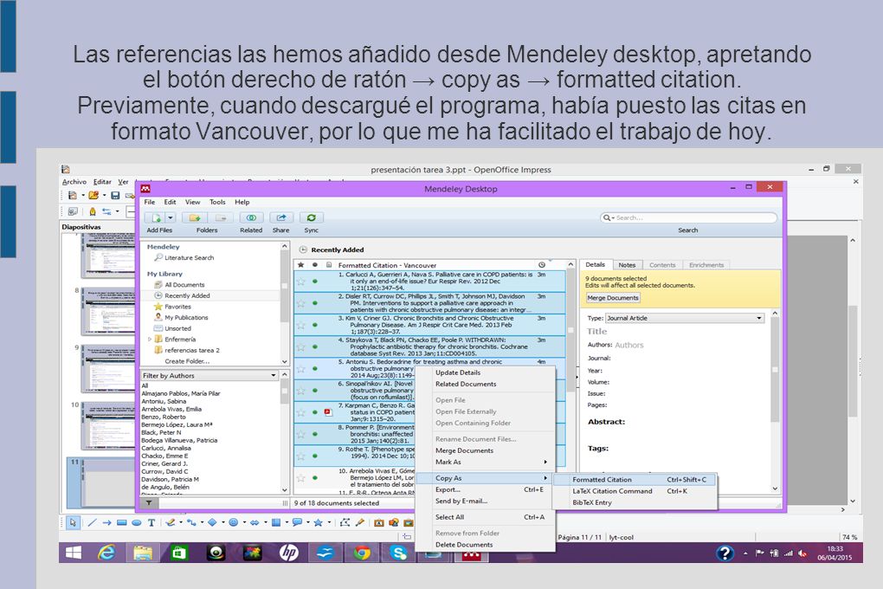
Task: Sort by the added-time clock column header
Action: click(x=542, y=265)
